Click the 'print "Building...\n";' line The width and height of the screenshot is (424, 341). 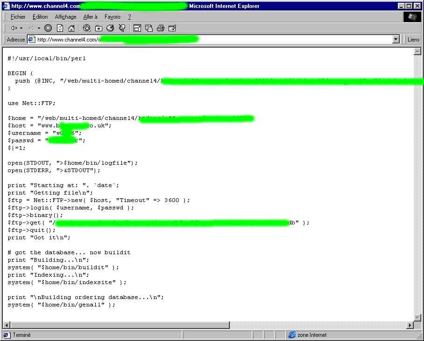tap(48, 260)
